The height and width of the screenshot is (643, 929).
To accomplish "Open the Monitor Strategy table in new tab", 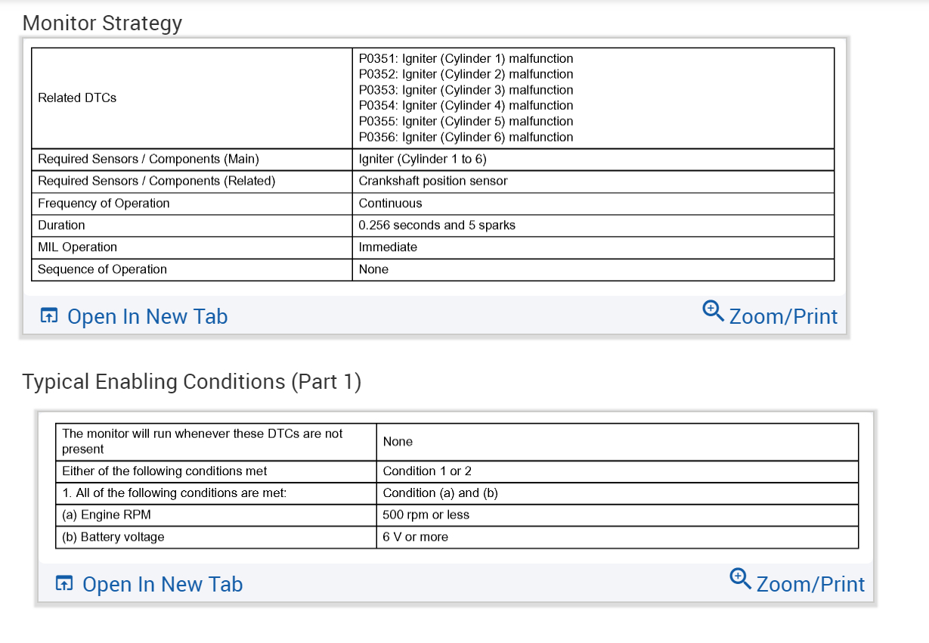I will (x=147, y=316).
